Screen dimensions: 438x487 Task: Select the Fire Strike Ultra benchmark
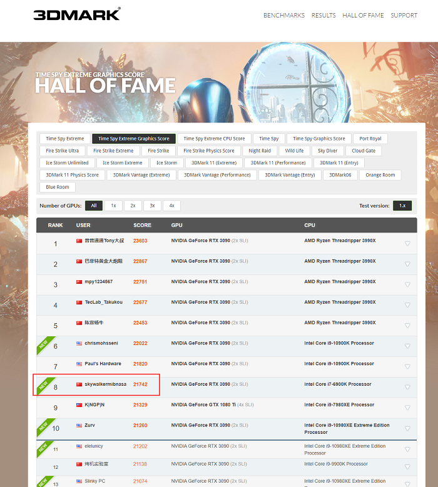tap(62, 151)
